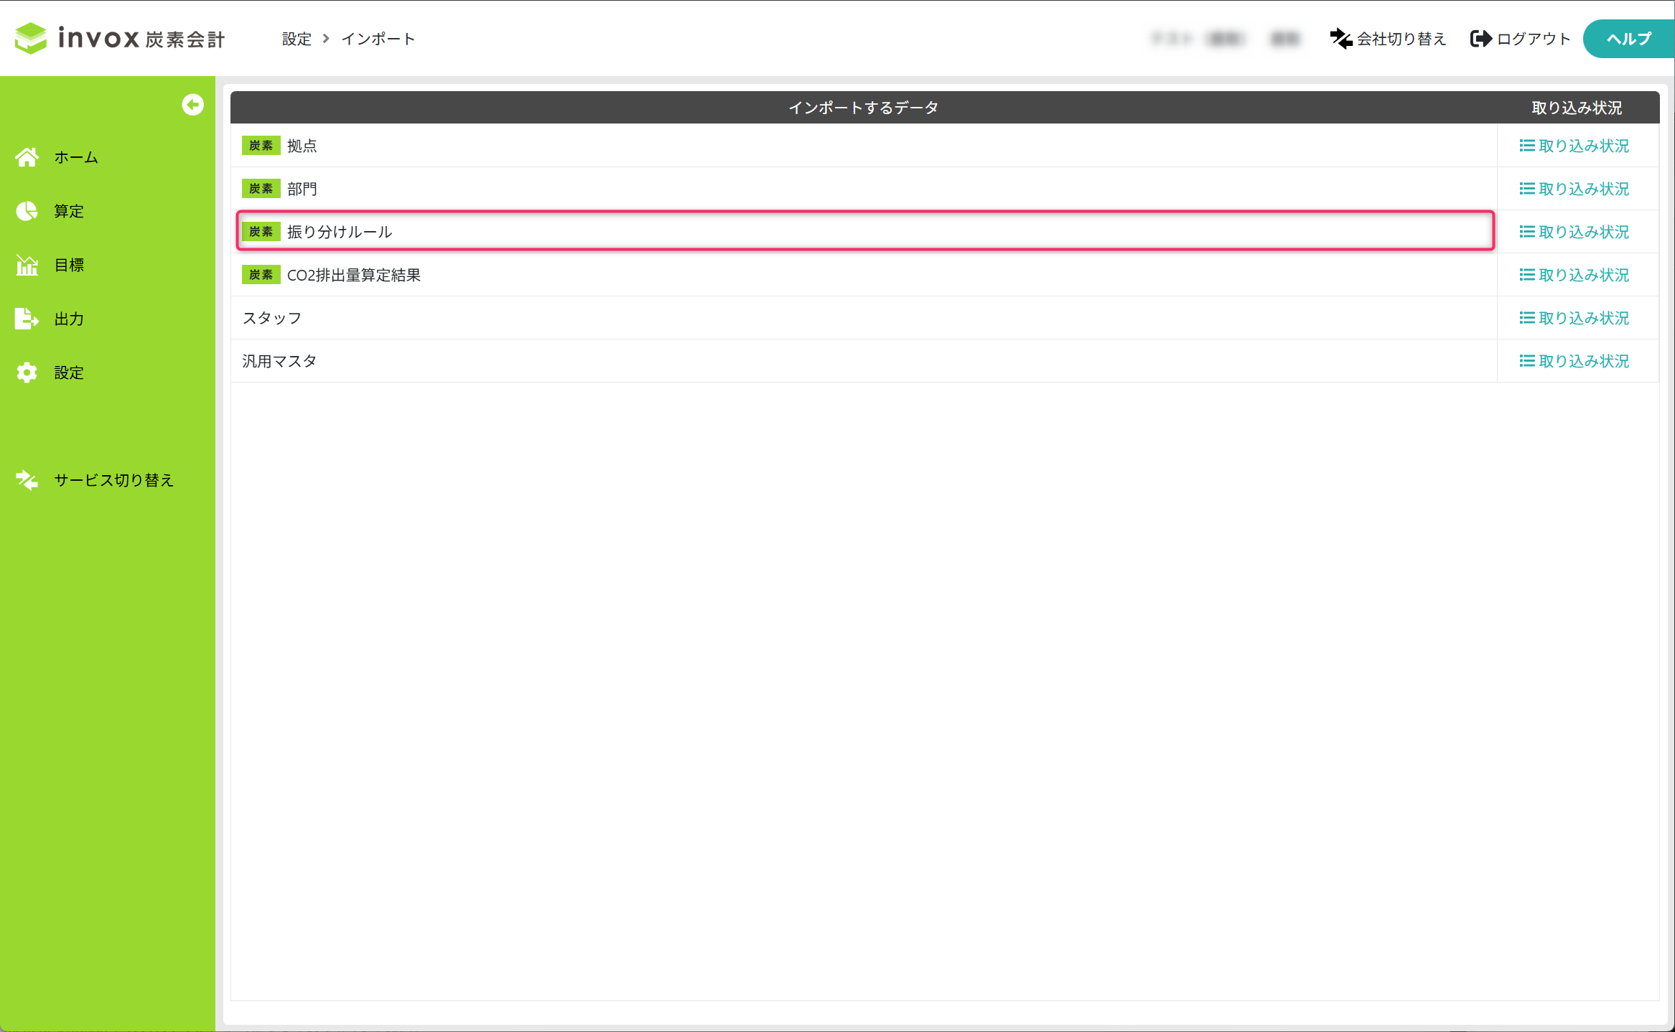
Task: Click the ログアウト exit icon
Action: coord(1480,39)
